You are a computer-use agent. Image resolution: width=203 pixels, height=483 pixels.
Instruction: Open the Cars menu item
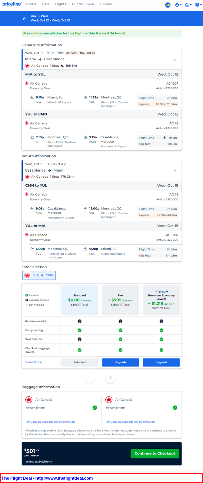click(x=46, y=4)
